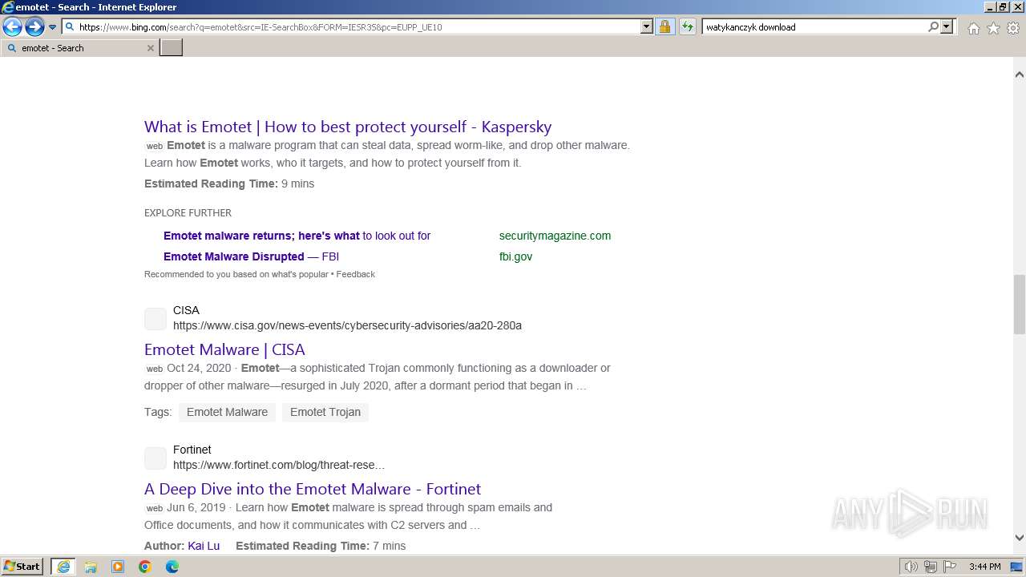Open File Explorer in taskbar
The width and height of the screenshot is (1026, 577).
coord(91,567)
